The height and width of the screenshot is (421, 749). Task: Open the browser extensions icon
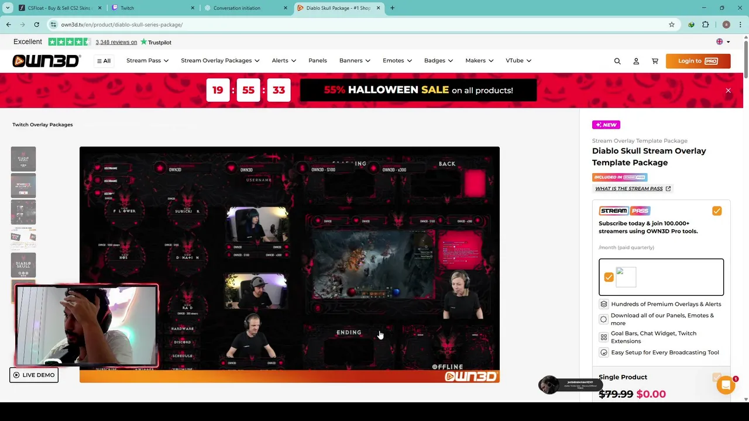[x=705, y=25]
